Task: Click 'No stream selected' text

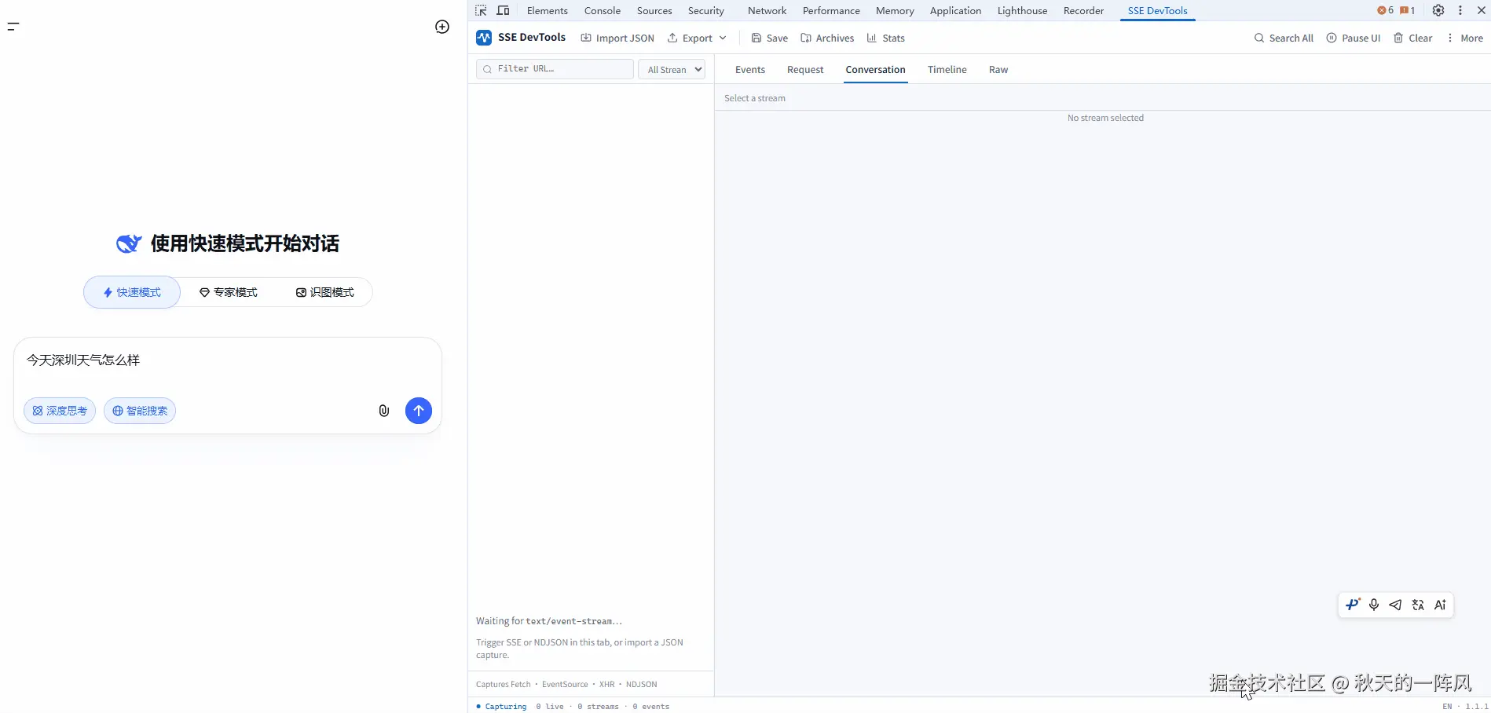Action: pos(1105,118)
